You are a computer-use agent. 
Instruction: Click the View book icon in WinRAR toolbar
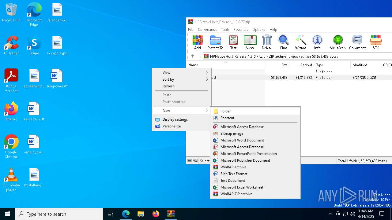(250, 42)
